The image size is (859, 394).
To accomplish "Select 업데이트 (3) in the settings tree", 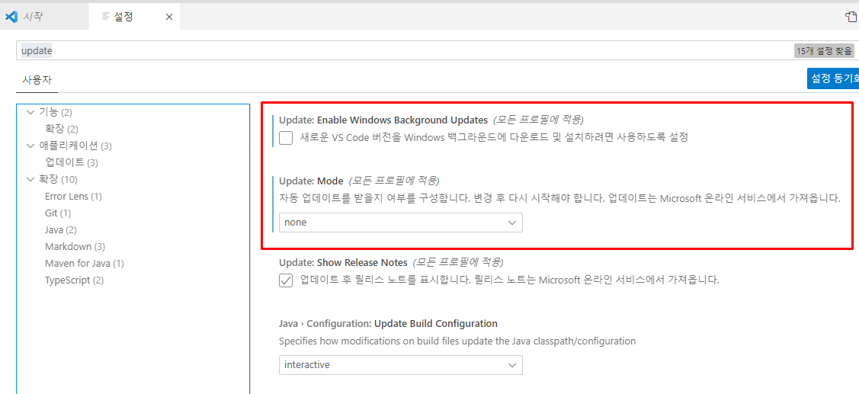I will tap(71, 163).
